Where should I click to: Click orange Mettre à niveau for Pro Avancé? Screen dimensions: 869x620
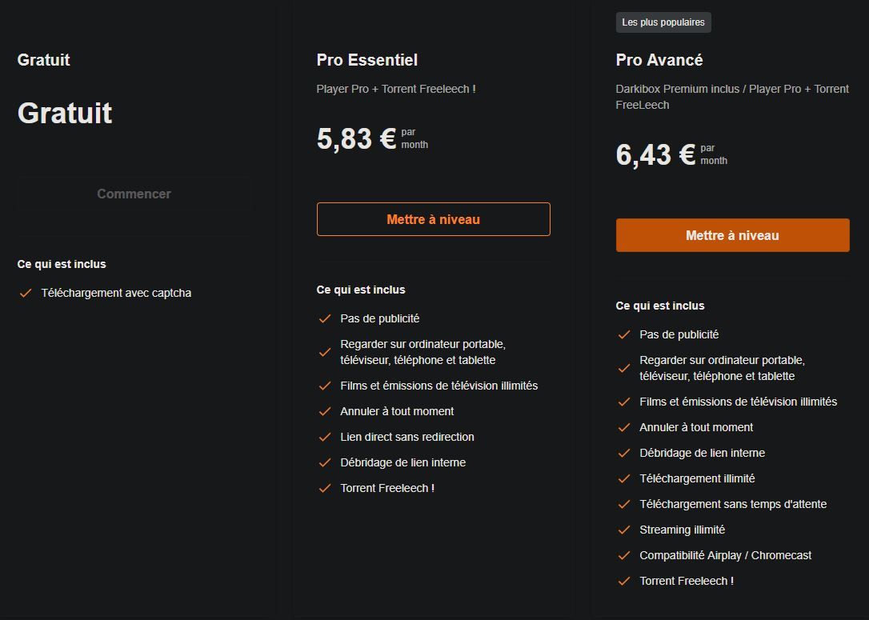point(732,235)
